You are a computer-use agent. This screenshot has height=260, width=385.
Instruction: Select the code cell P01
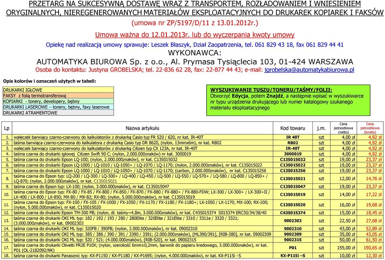(x=293, y=248)
